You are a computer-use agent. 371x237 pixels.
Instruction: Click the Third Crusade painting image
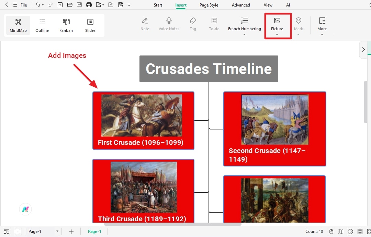[144, 187]
